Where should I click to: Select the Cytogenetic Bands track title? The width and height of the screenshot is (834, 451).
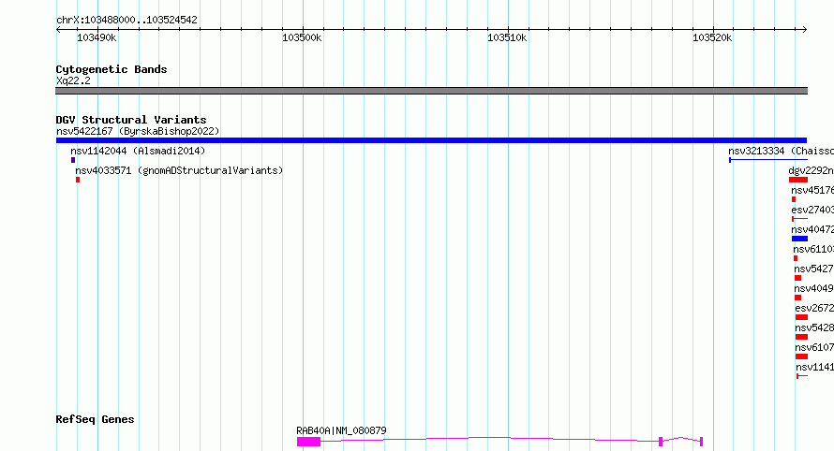pos(112,69)
